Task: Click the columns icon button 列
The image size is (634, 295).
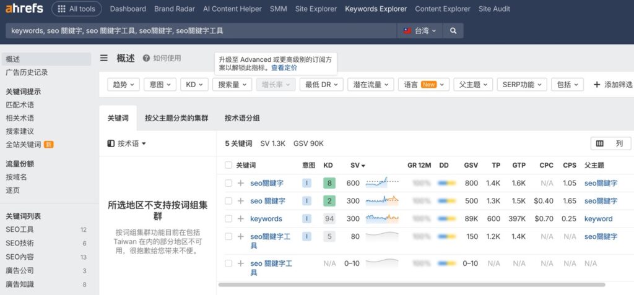Action: (x=610, y=143)
